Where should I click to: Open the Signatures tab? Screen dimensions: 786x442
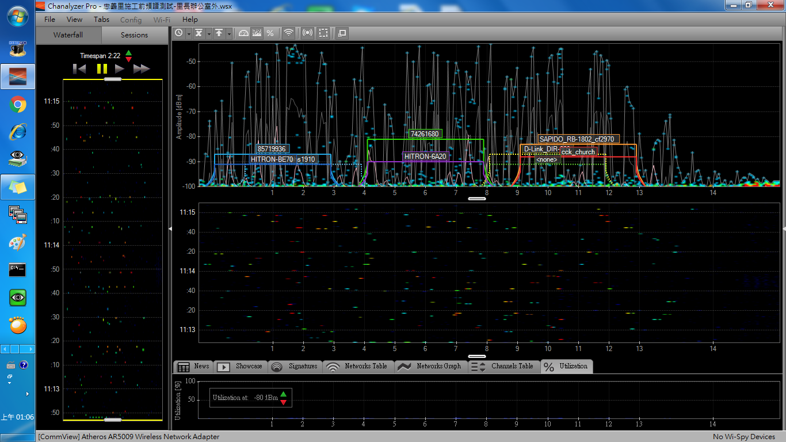point(294,367)
